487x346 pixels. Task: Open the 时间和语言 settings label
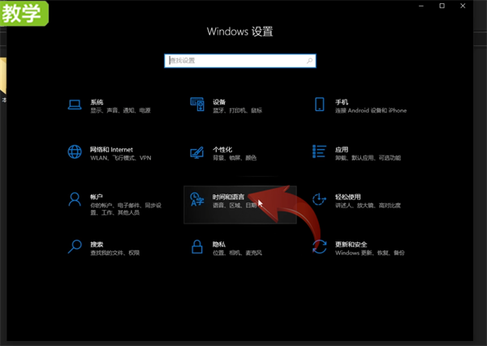229,197
